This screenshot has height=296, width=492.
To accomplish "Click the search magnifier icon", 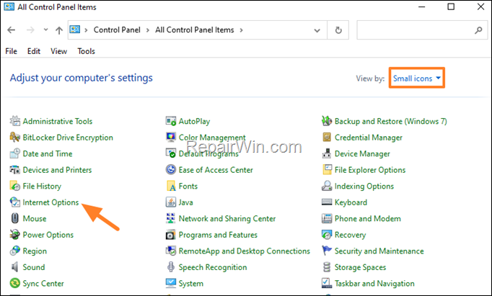I will (478, 30).
